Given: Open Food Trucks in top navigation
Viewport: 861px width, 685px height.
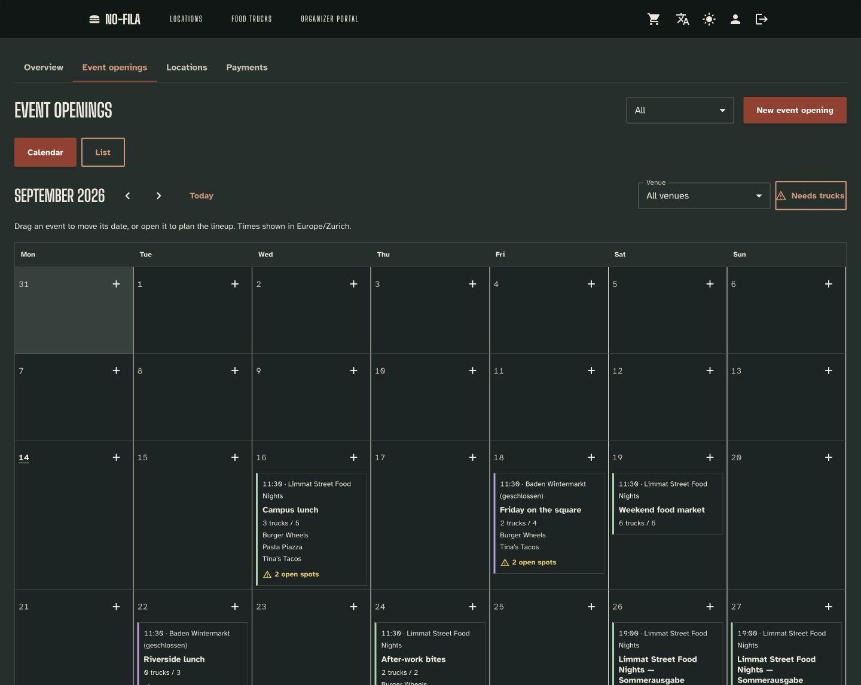Looking at the screenshot, I should click(x=252, y=19).
